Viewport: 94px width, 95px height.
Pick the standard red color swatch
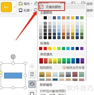click(45, 49)
